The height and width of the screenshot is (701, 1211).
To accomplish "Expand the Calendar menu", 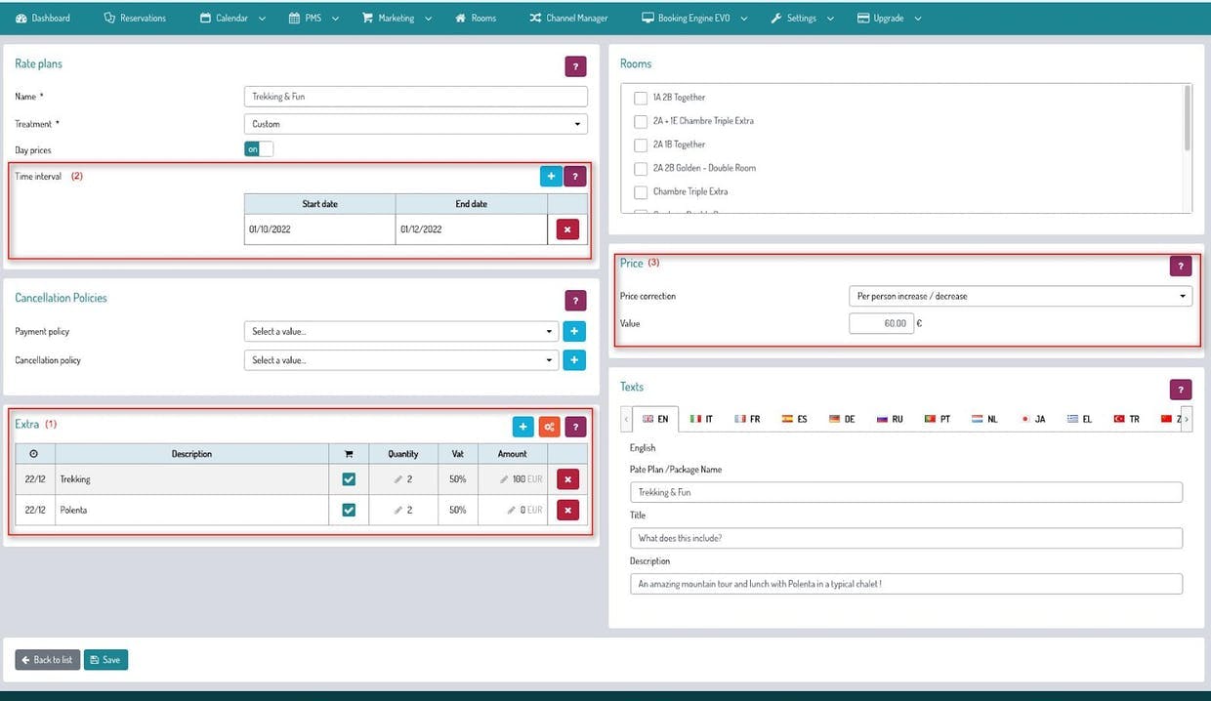I will click(x=232, y=18).
